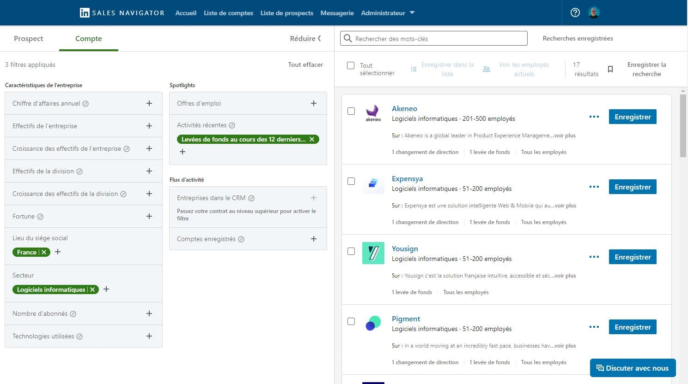The image size is (688, 384).
Task: Check the Yousign result checkbox
Action: click(351, 251)
